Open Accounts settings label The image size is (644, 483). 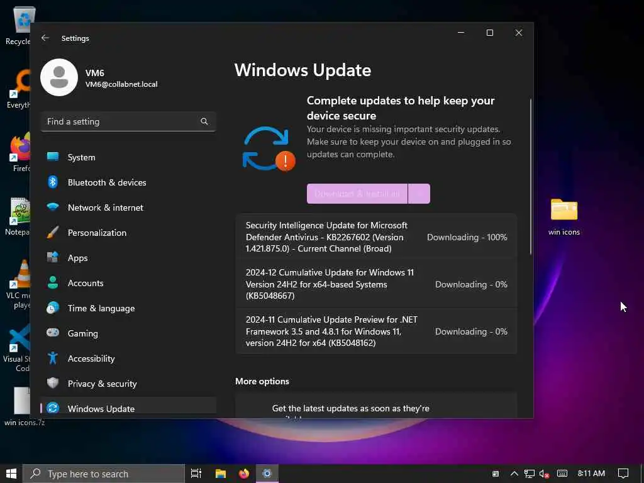pyautogui.click(x=86, y=283)
